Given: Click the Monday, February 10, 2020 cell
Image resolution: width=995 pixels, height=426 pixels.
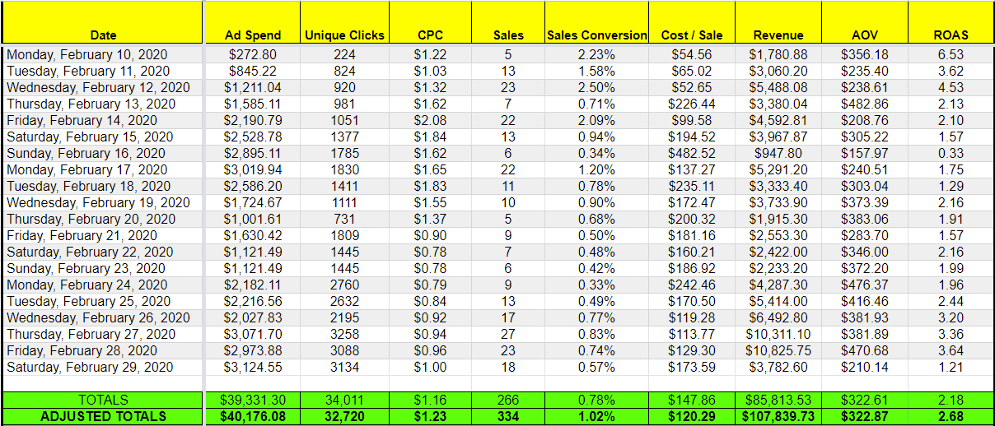Looking at the screenshot, I should pos(103,54).
